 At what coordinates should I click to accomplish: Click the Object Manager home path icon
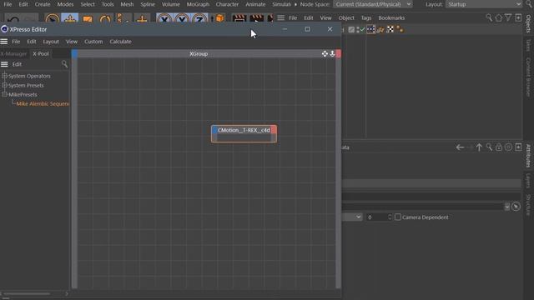[x=499, y=17]
